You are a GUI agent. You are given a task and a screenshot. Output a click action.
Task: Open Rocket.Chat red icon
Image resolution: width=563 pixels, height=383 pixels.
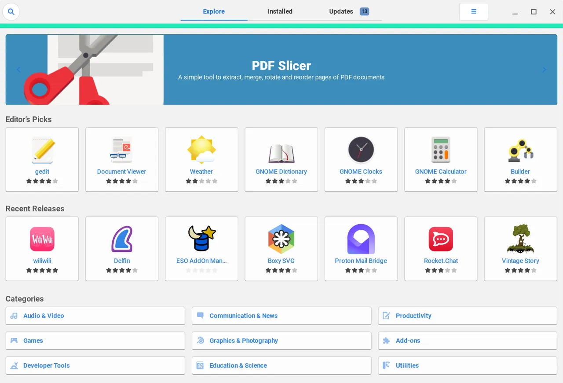pos(441,239)
